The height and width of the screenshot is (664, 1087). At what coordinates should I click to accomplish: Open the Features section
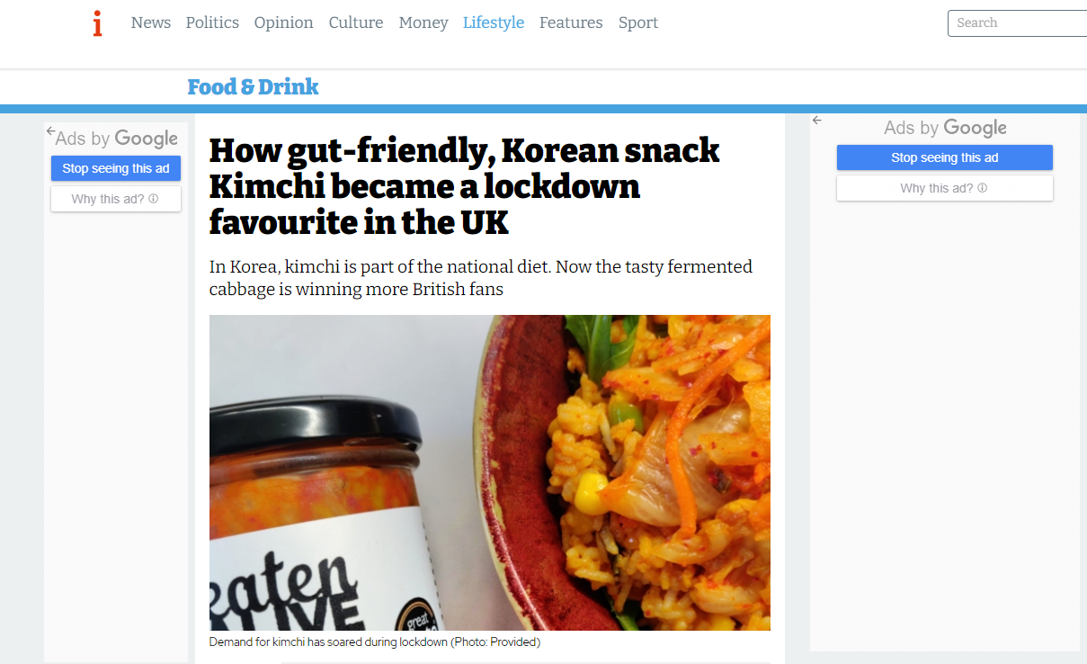click(x=571, y=22)
